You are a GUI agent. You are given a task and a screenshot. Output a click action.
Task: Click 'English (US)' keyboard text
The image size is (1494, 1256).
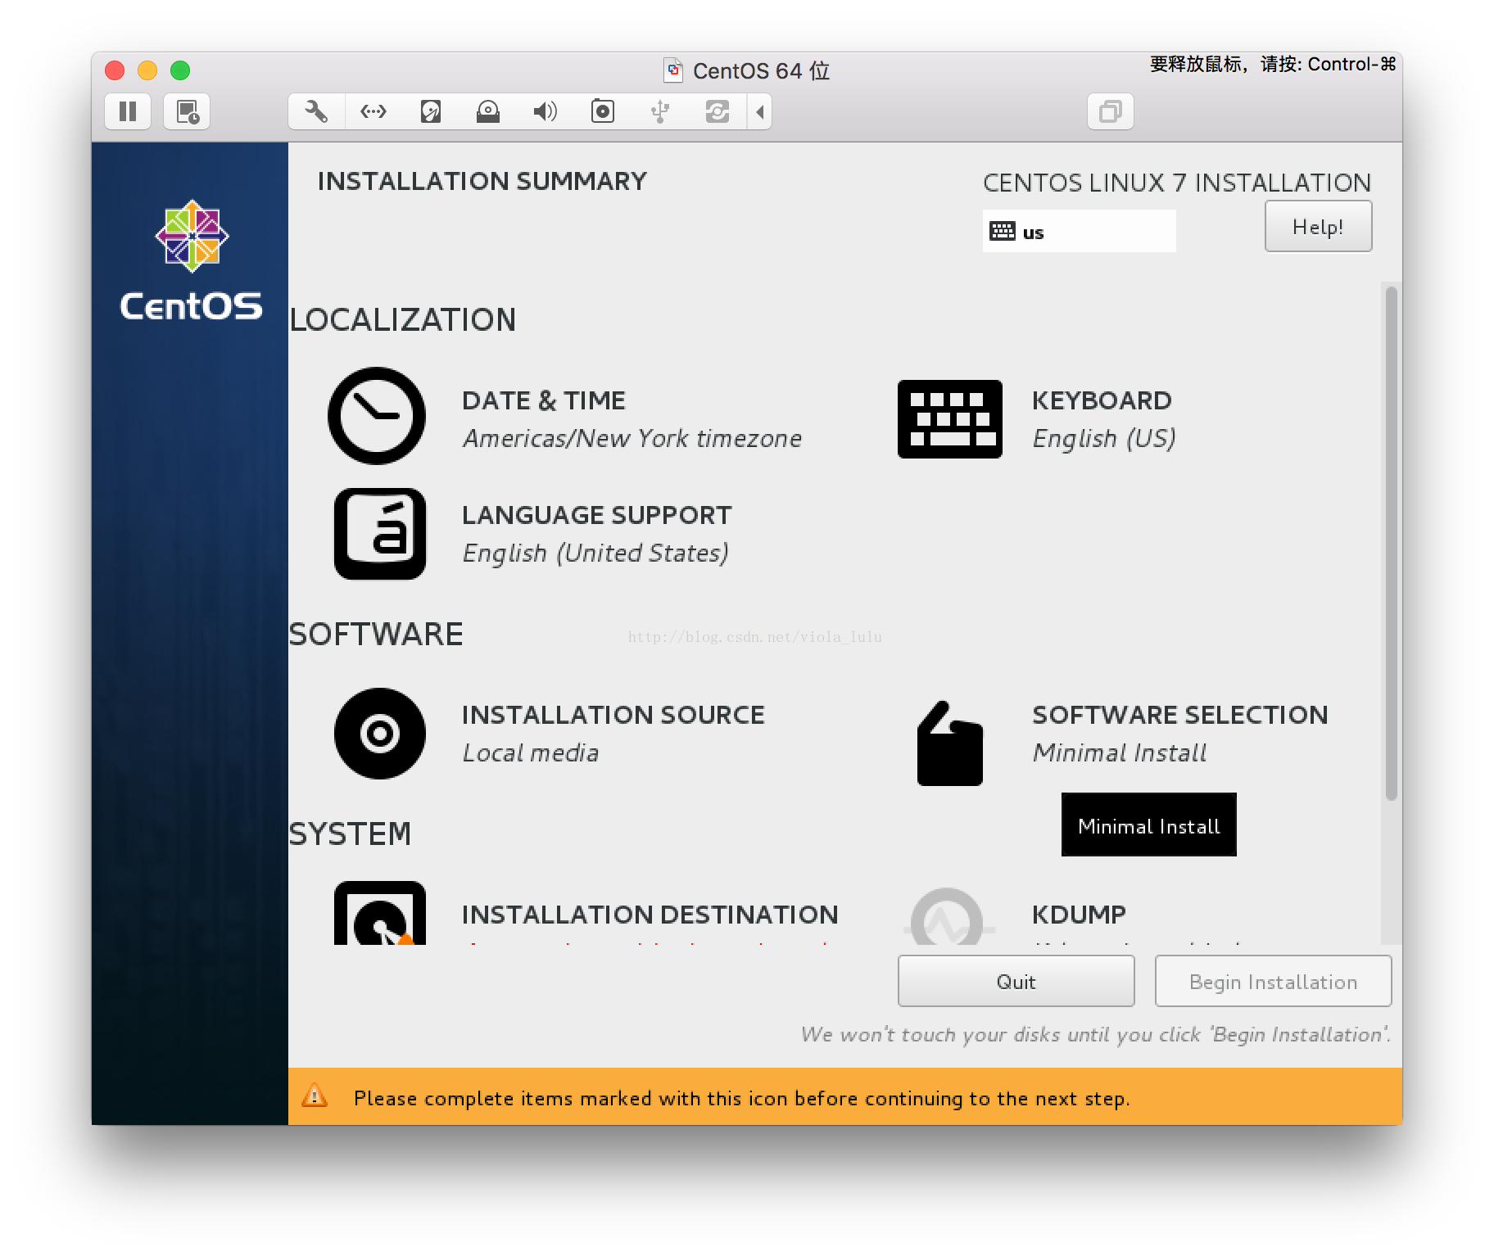[x=1104, y=439]
